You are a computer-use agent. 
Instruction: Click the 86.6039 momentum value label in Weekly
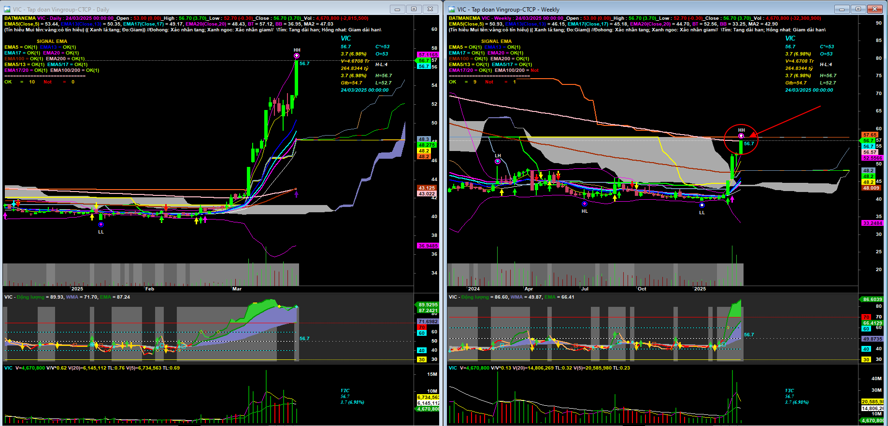[x=872, y=300]
